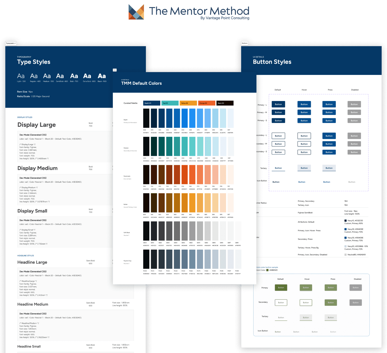Screen dimensions: 387x353
Task: Click the green custom Secondary Press button
Action: pyautogui.click(x=331, y=302)
